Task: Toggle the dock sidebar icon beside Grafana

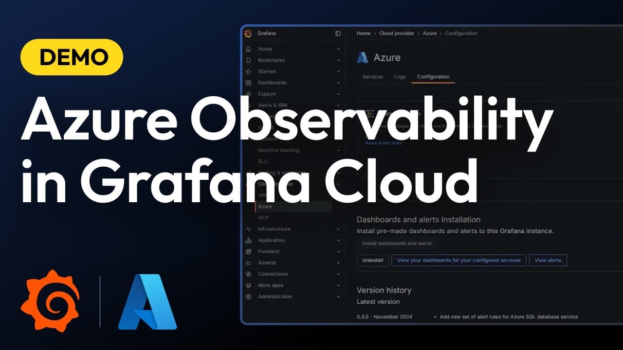Action: (338, 34)
